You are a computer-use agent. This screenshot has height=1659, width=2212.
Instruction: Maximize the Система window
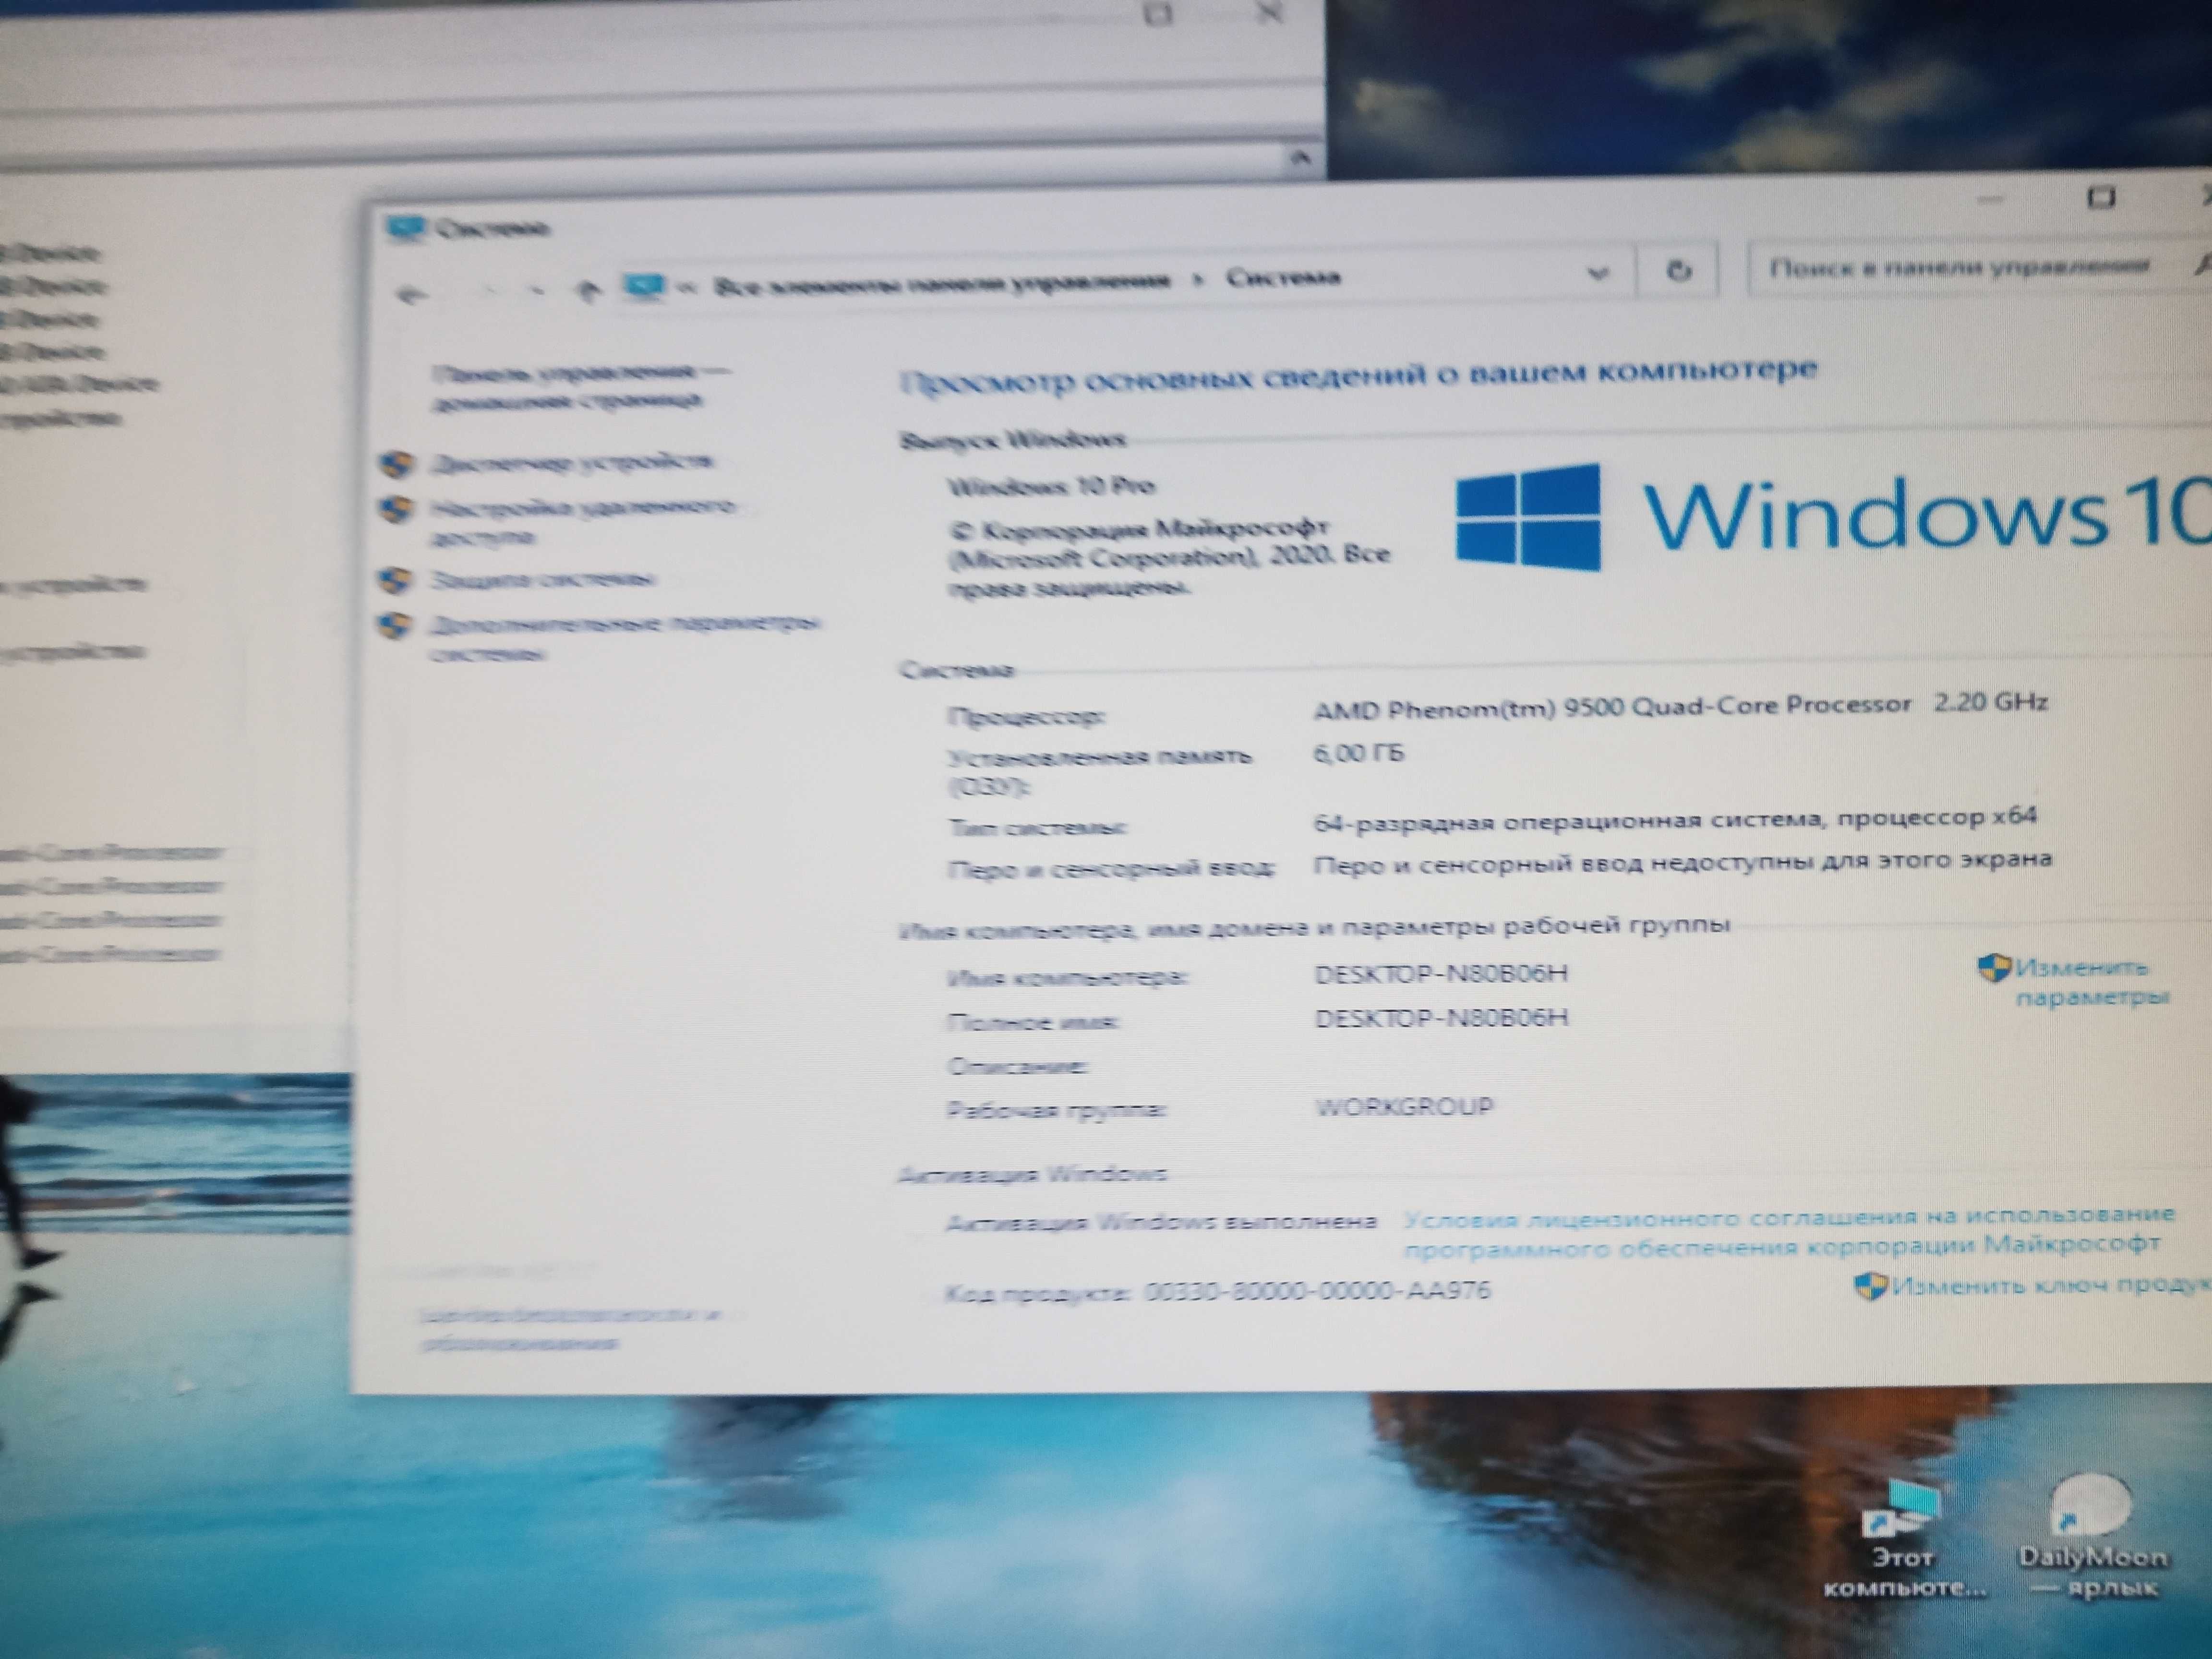[x=2100, y=197]
